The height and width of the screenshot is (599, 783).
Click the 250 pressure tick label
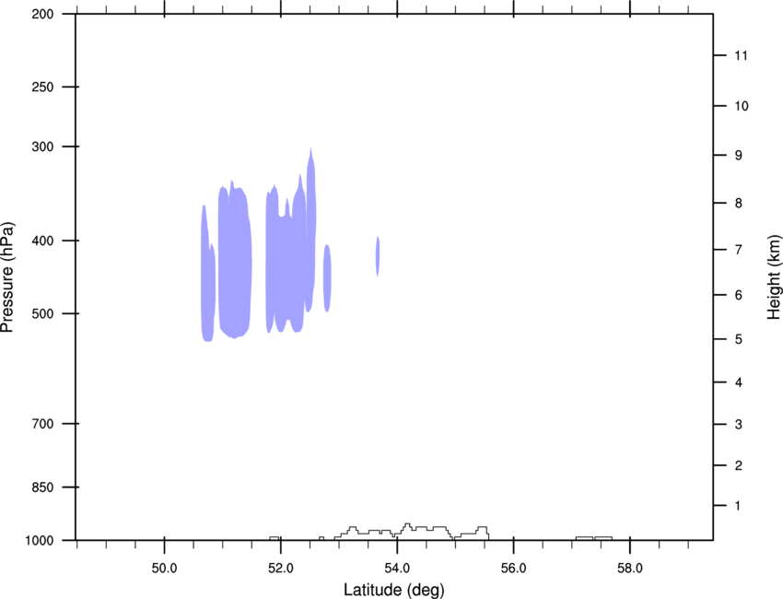tap(42, 87)
